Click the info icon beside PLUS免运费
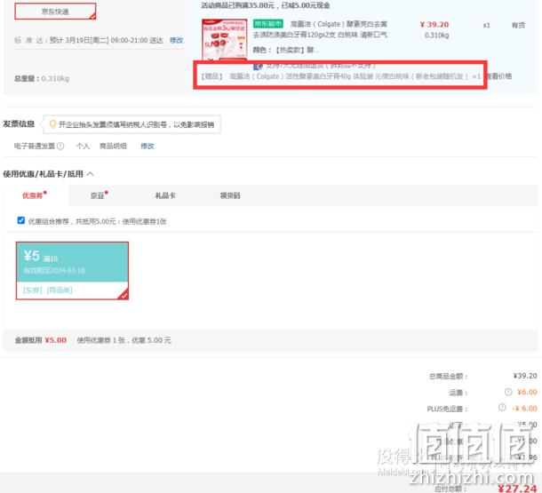The height and width of the screenshot is (493, 542). 502,408
